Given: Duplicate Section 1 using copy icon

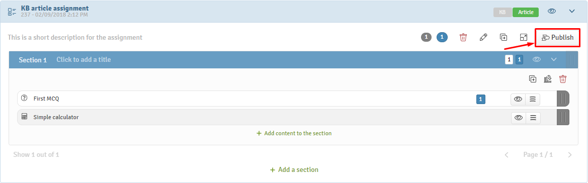Looking at the screenshot, I should pyautogui.click(x=533, y=79).
